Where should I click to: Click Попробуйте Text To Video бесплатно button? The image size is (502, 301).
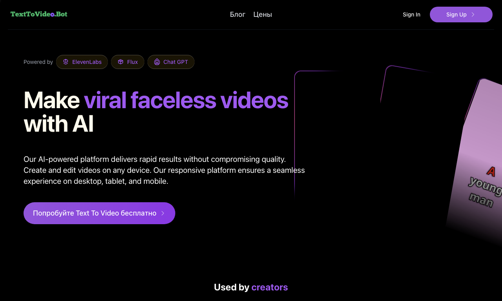99,213
